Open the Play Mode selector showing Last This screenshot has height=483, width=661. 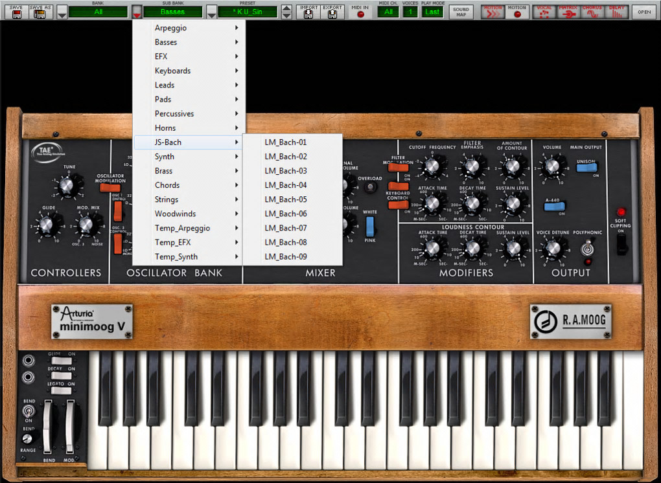(432, 12)
